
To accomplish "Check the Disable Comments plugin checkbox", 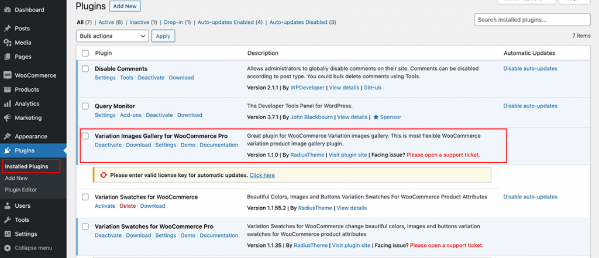I will tap(85, 69).
